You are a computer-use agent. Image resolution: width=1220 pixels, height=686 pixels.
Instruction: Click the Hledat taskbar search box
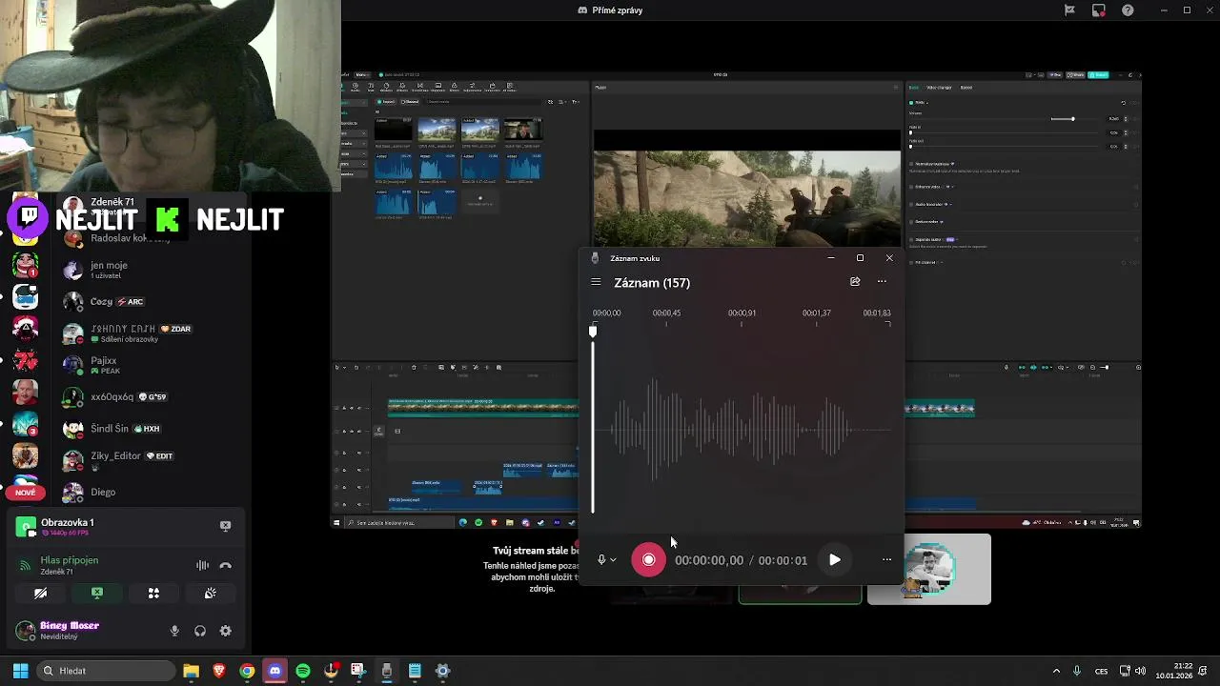(x=105, y=671)
